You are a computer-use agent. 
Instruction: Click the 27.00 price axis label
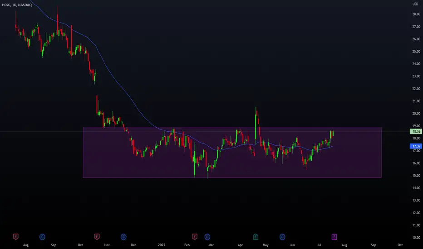click(x=416, y=27)
